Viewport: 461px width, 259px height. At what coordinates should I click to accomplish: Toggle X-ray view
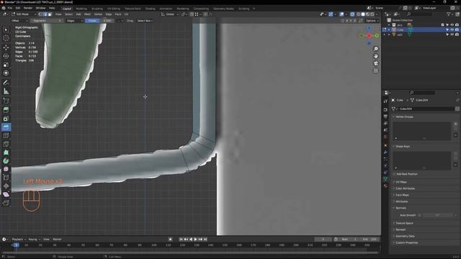point(352,14)
